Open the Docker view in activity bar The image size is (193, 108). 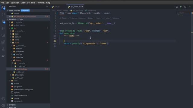tap(3, 56)
